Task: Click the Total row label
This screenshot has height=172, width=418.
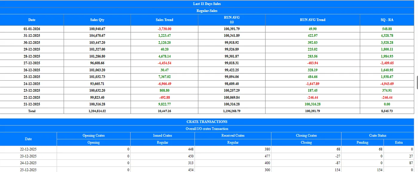Action: tap(32, 111)
